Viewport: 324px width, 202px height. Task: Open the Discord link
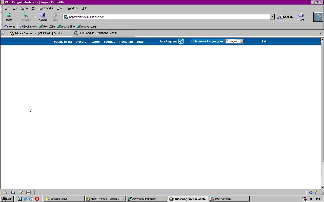(81, 42)
